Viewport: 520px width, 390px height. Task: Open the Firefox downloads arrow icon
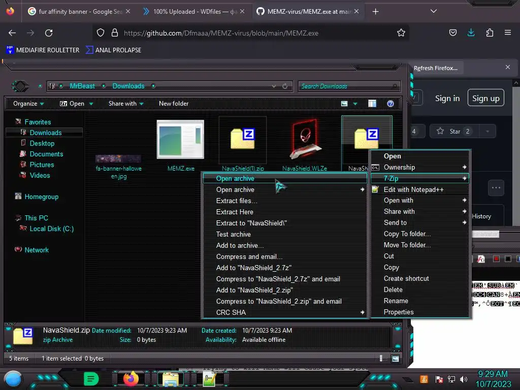click(471, 32)
